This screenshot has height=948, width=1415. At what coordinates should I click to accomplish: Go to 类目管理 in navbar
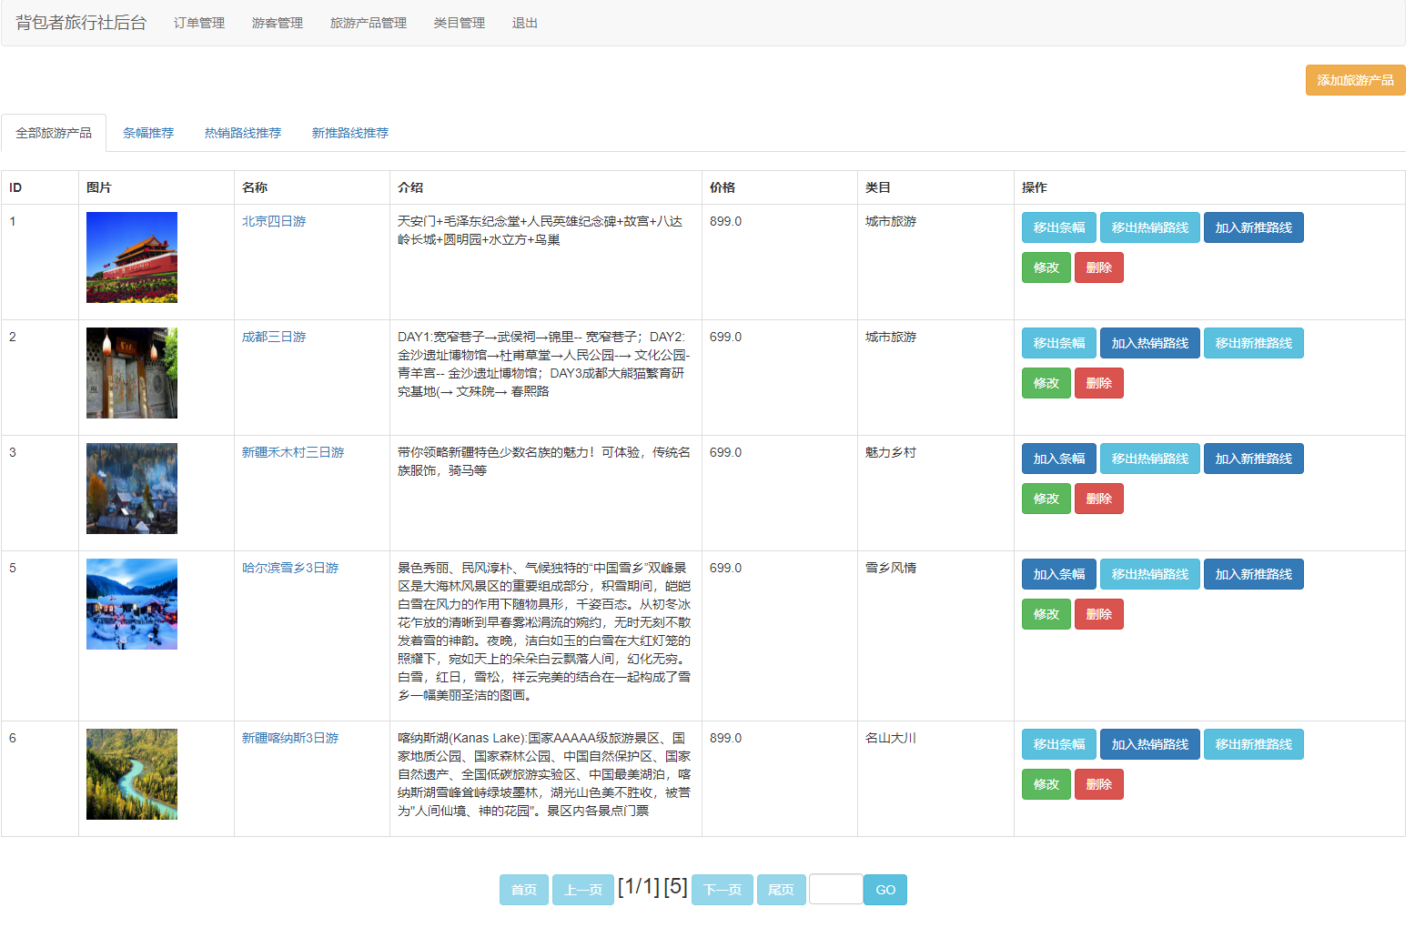pyautogui.click(x=460, y=23)
